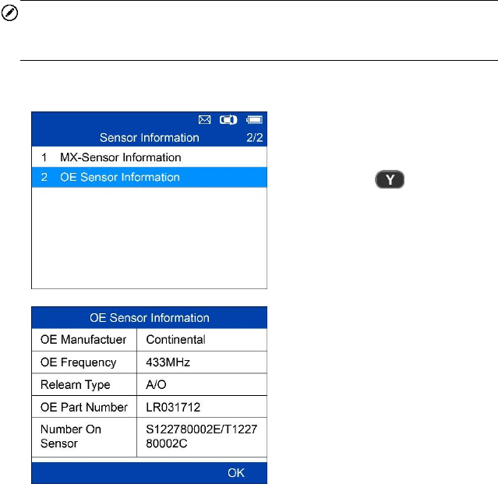Viewport: 498px width, 484px height.
Task: Click the Continental value cell
Action: [202, 340]
